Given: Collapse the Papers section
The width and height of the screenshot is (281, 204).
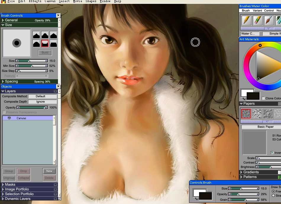Looking at the screenshot, I should [x=241, y=103].
